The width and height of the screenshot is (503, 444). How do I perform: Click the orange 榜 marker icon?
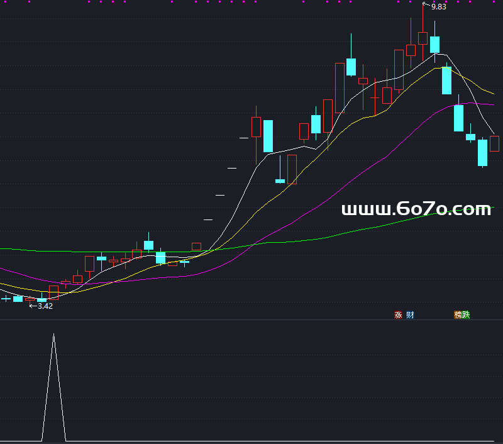tap(458, 315)
